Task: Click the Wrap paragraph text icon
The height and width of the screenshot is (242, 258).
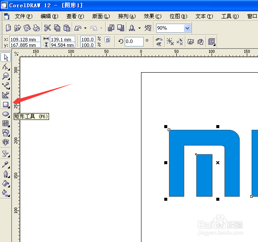Action: tap(212, 42)
